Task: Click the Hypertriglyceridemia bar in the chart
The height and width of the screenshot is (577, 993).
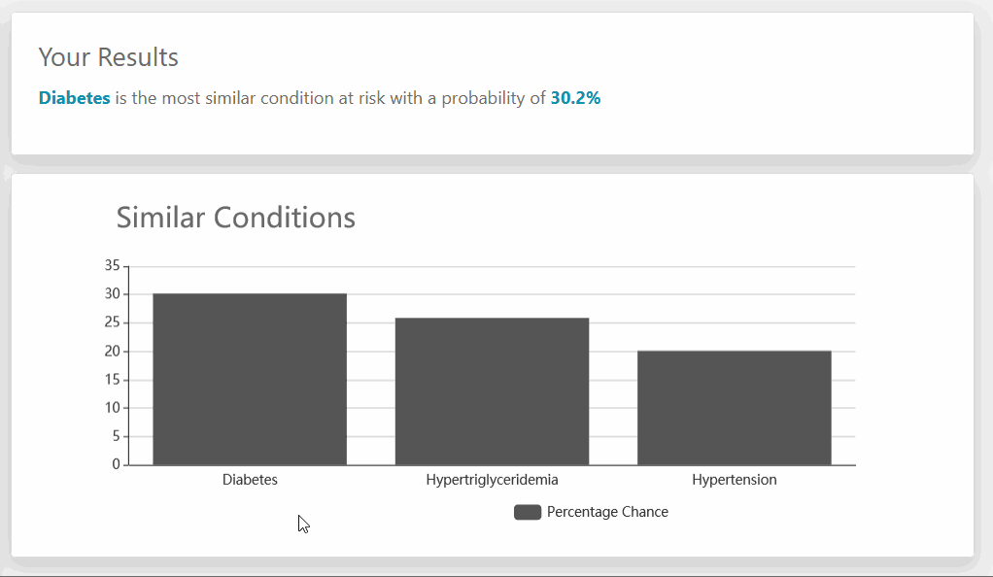Action: pyautogui.click(x=492, y=391)
